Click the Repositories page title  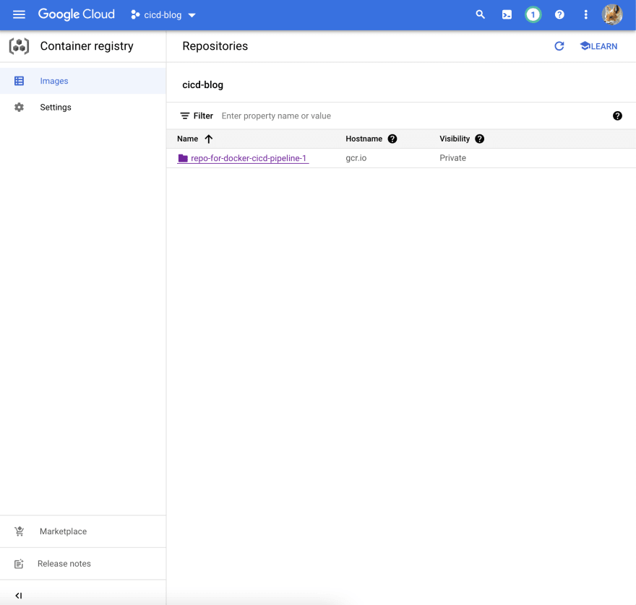pyautogui.click(x=215, y=46)
